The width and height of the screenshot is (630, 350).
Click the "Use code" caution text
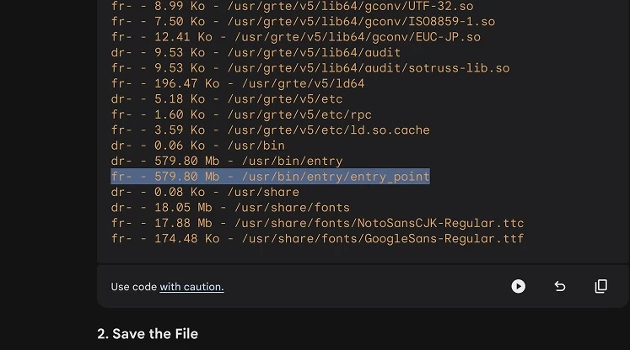pos(133,287)
